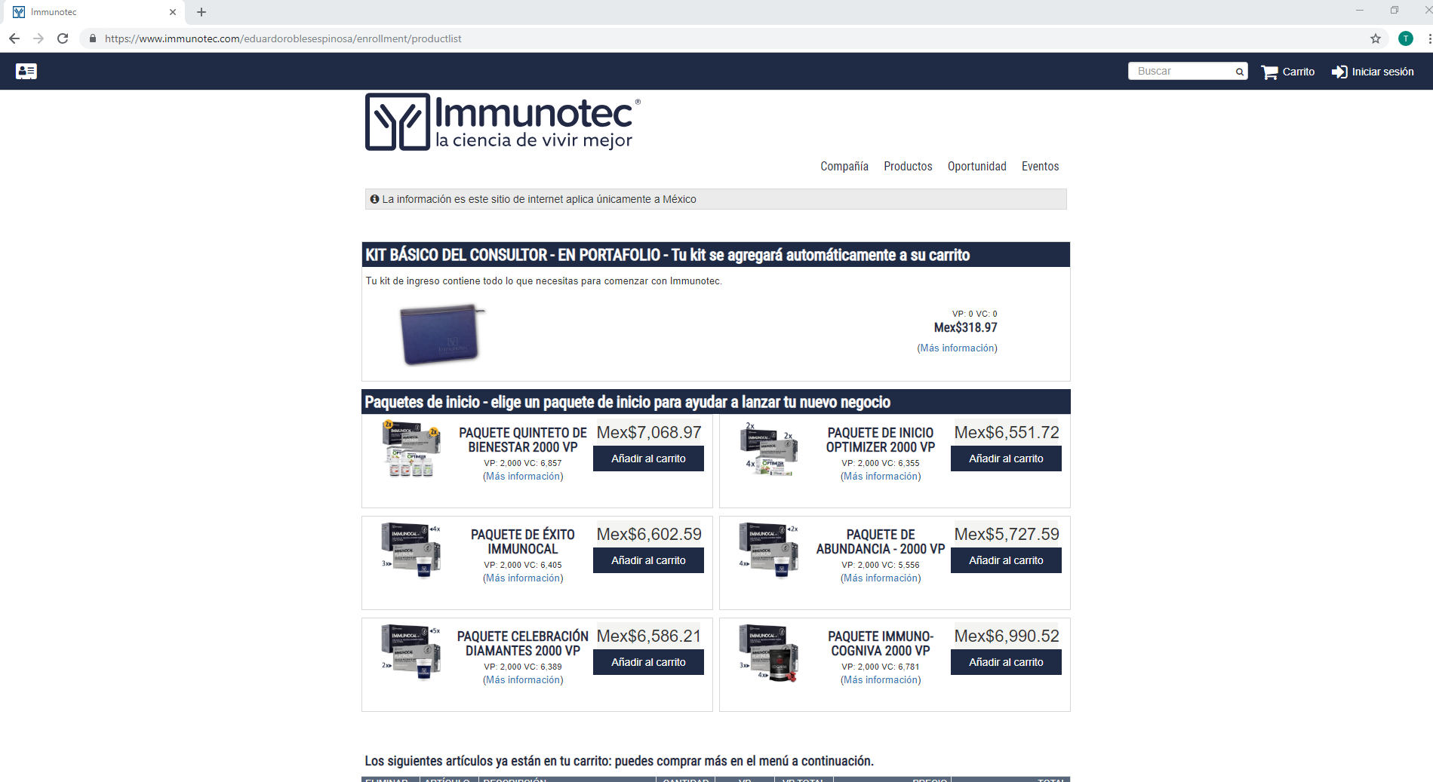
Task: Open Más información for Éxito Immunocal
Action: click(x=523, y=578)
